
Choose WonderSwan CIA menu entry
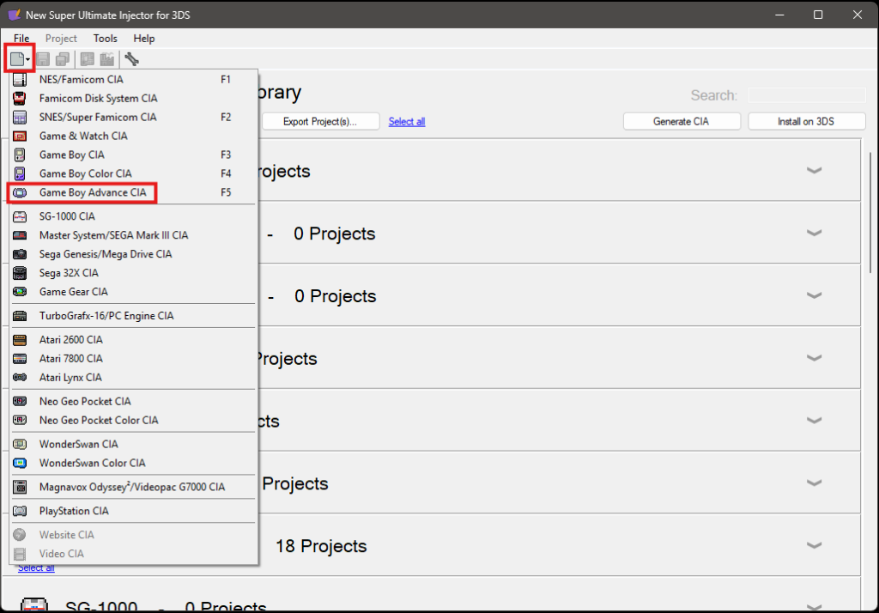click(x=133, y=444)
